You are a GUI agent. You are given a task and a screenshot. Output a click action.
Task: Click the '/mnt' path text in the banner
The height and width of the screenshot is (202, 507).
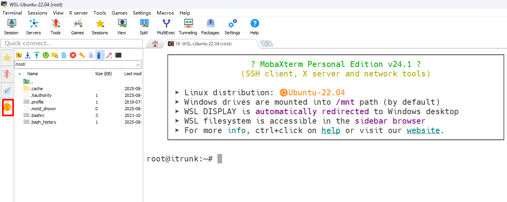[345, 102]
